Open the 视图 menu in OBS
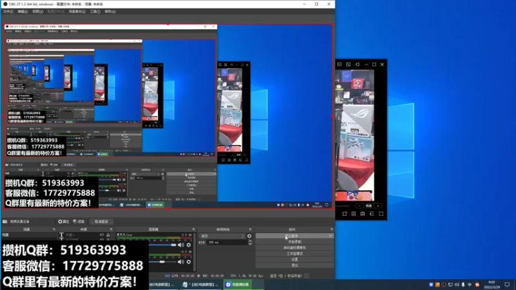The image size is (516, 290). 37,12
